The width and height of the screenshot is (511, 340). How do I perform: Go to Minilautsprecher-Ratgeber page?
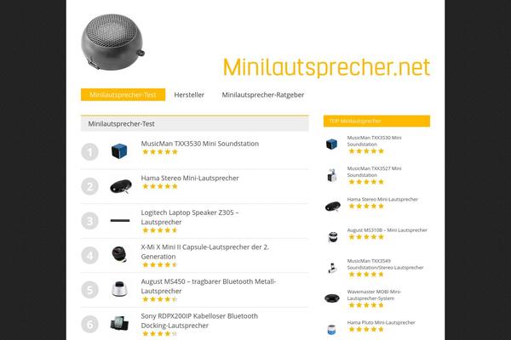click(262, 94)
